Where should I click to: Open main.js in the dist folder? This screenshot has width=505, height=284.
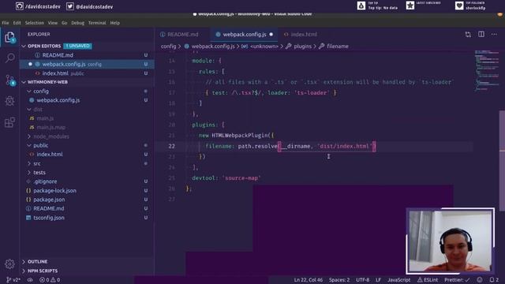click(87, 118)
